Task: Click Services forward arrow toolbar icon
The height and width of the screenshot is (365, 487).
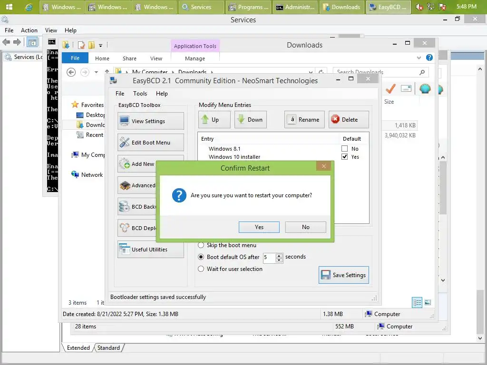Action: pos(17,42)
